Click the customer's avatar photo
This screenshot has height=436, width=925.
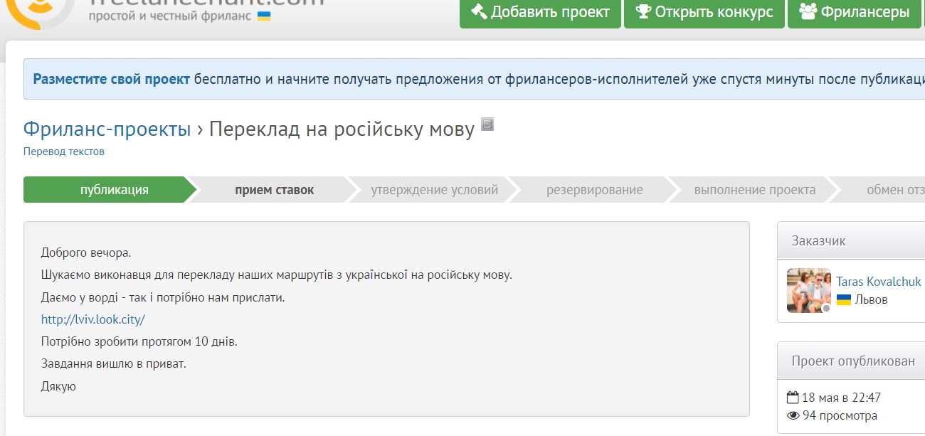[809, 290]
